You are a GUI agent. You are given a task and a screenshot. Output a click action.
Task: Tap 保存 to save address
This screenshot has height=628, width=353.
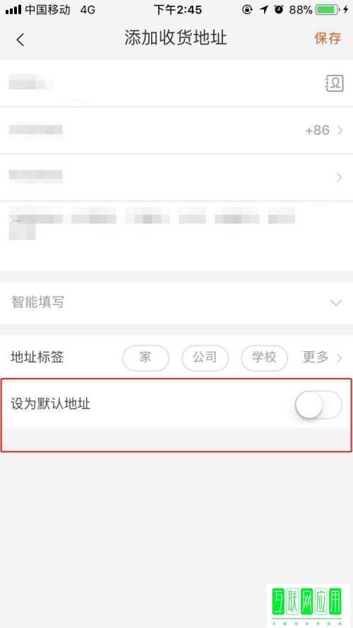pyautogui.click(x=328, y=38)
